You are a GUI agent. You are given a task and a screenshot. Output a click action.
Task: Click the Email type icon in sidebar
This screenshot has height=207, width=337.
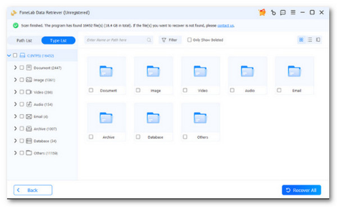tap(29, 116)
